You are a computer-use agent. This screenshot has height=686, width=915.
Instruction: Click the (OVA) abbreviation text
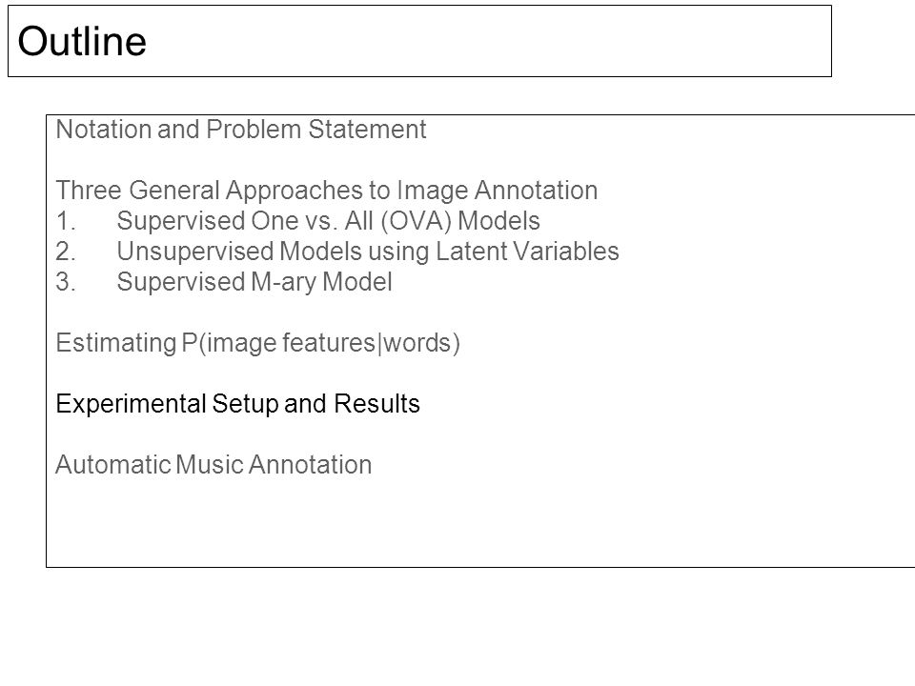click(417, 221)
